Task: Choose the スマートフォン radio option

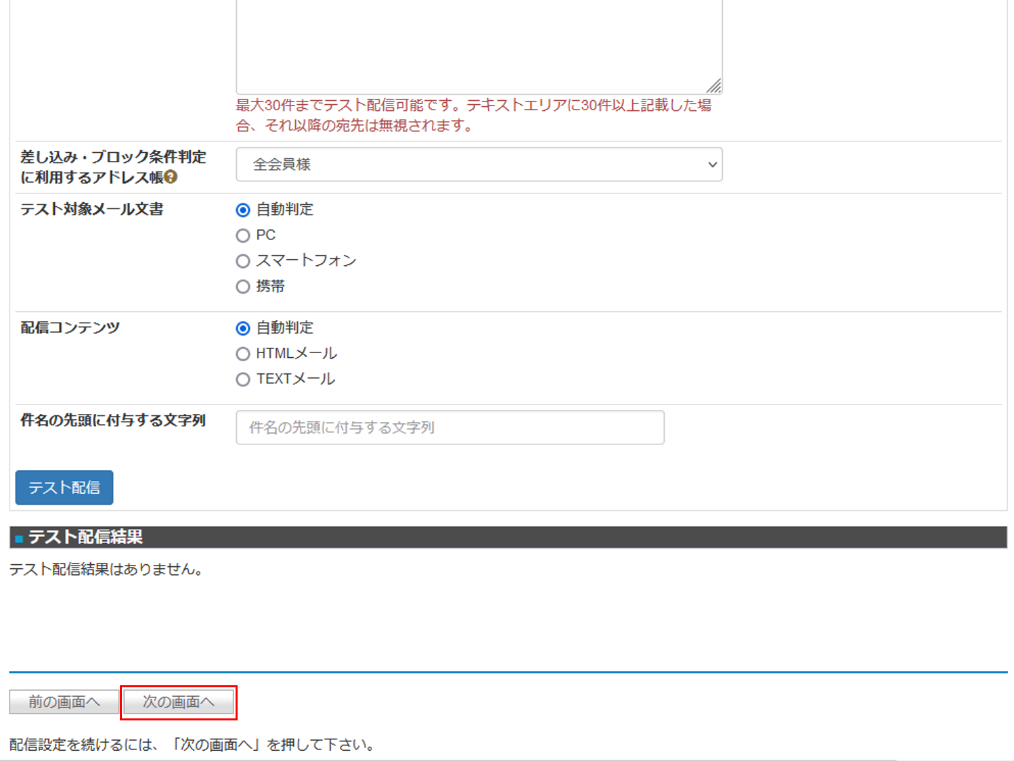Action: [243, 261]
